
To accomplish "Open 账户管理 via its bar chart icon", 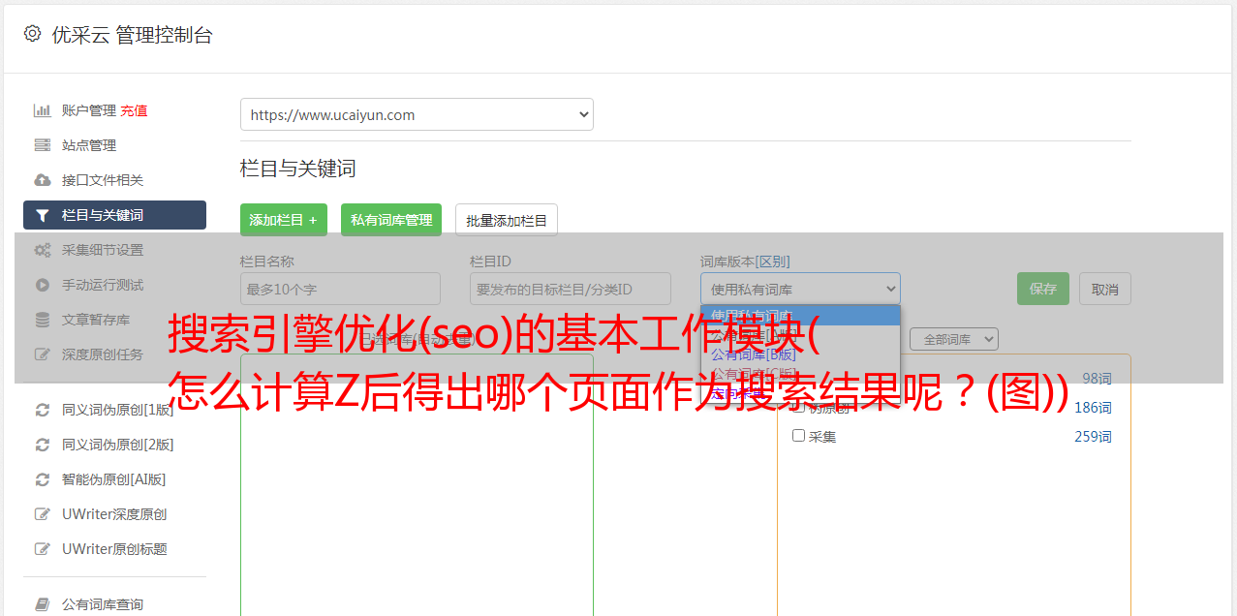I will [x=43, y=110].
